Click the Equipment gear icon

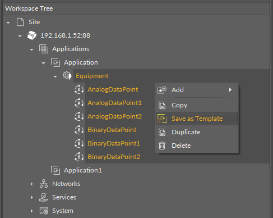pos(67,76)
